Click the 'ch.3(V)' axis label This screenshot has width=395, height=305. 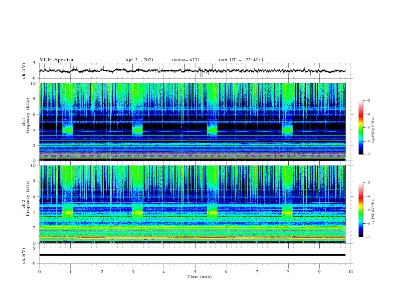point(24,256)
